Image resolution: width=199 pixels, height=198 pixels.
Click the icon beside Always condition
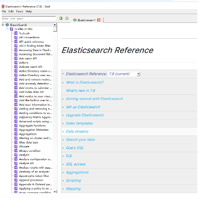point(16,151)
